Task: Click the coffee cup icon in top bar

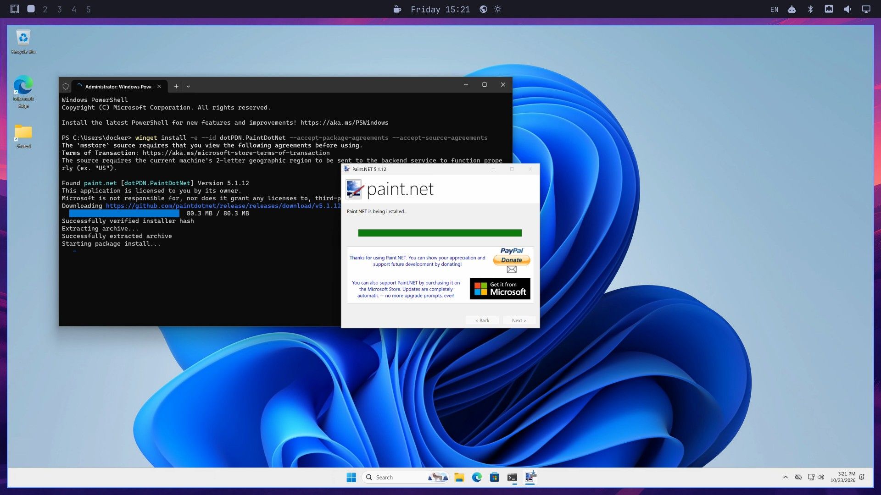Action: (x=397, y=9)
